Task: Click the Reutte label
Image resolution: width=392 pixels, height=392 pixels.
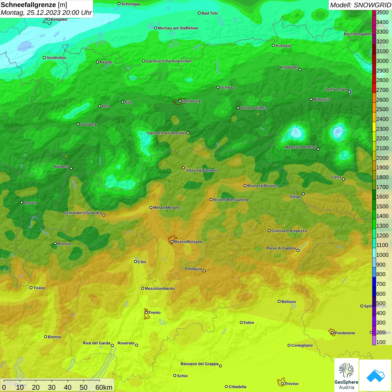Action: tap(106, 62)
